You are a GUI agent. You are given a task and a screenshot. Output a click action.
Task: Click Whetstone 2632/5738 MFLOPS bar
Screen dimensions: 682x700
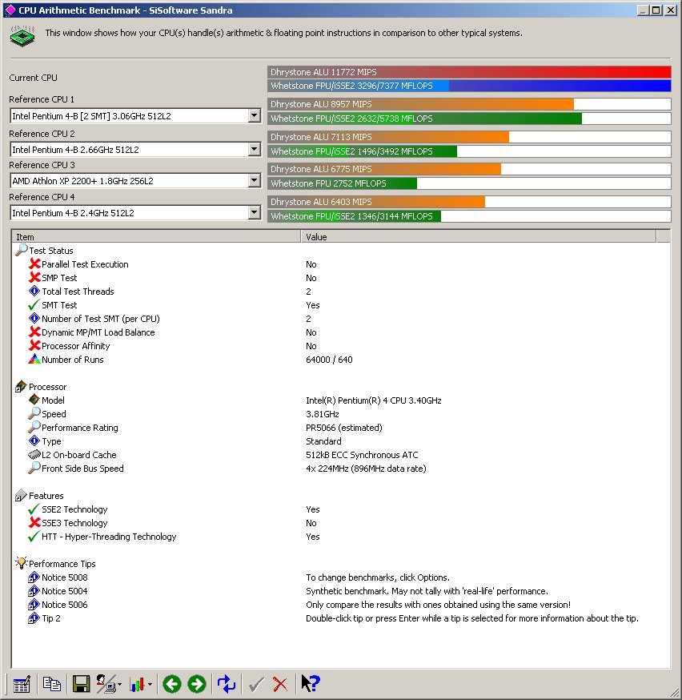click(469, 119)
